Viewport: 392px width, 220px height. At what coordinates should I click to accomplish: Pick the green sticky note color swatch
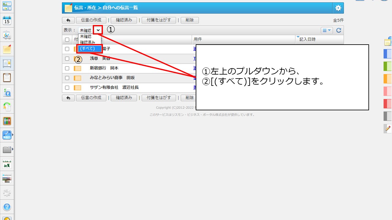pos(387,66)
